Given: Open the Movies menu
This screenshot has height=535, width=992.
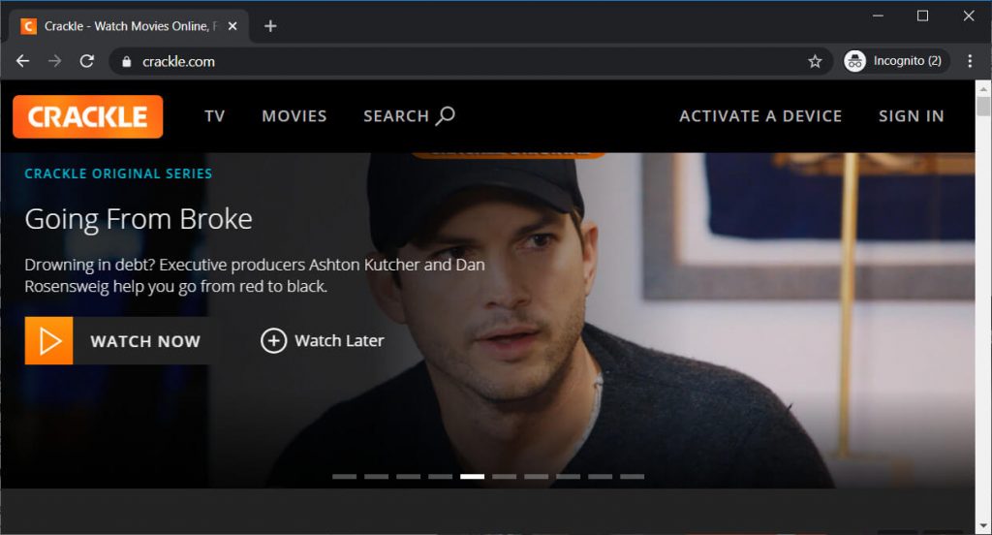Looking at the screenshot, I should pyautogui.click(x=294, y=116).
